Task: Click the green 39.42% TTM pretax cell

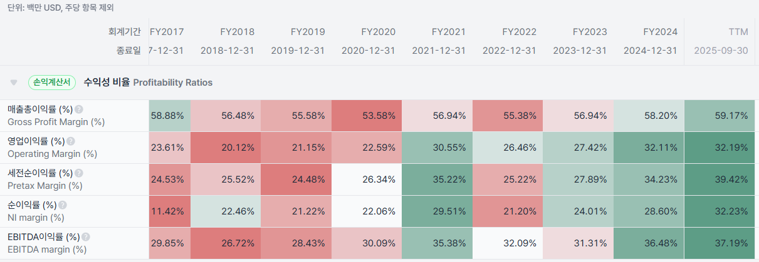Action: pyautogui.click(x=721, y=179)
